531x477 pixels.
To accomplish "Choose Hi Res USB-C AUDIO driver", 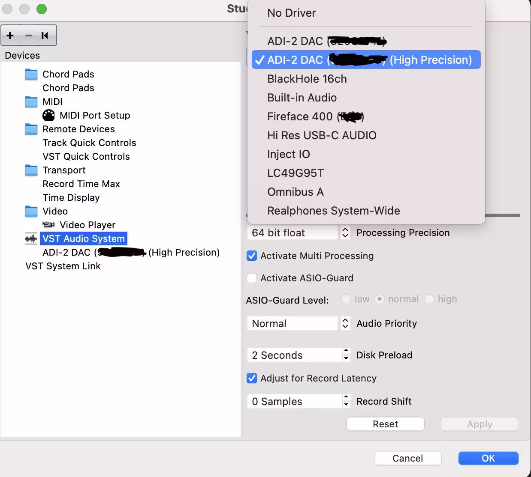I will tap(366, 135).
